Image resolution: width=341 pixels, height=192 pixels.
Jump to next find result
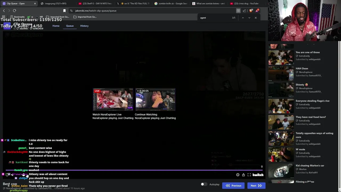[x=249, y=18]
